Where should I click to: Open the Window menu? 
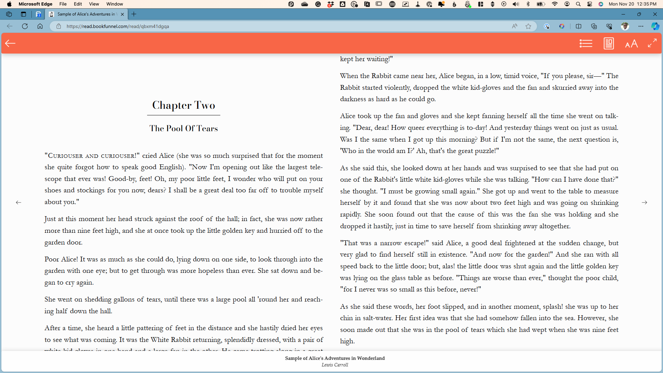pos(115,4)
